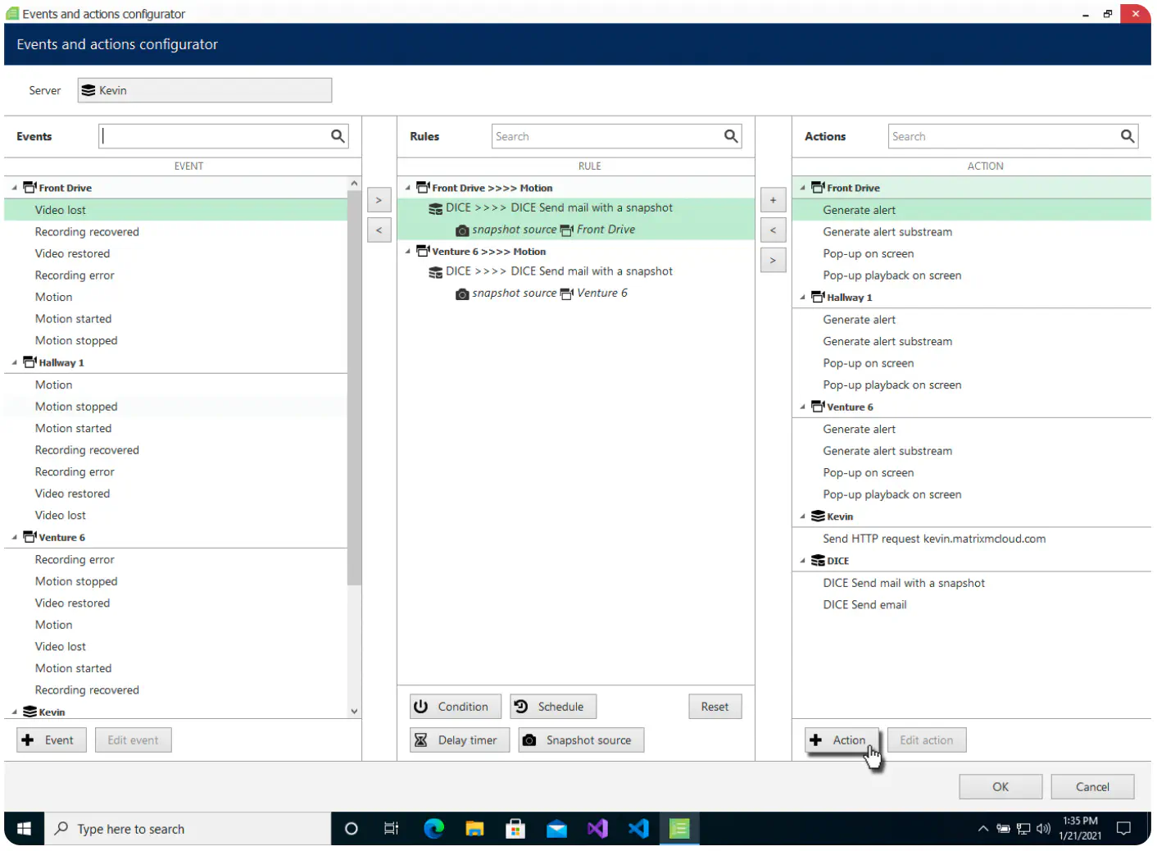This screenshot has width=1157, height=851.
Task: Select Pop-up playback on screen under Hallway 1
Action: click(x=971, y=385)
